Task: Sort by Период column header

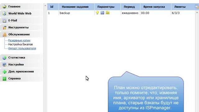Action: click(x=131, y=7)
